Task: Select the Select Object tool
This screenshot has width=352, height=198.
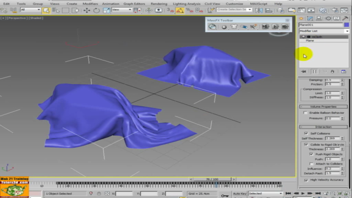Action: click(x=46, y=10)
